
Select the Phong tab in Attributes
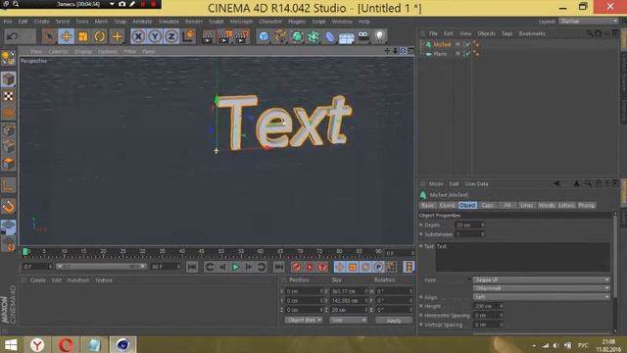586,205
